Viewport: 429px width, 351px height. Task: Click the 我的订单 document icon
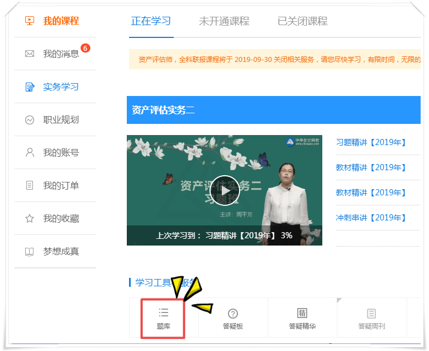(x=30, y=185)
